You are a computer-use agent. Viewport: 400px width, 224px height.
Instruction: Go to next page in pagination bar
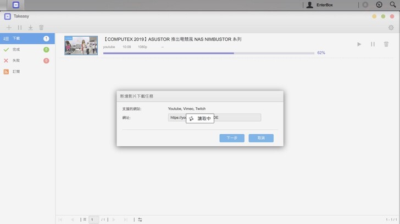click(x=114, y=220)
